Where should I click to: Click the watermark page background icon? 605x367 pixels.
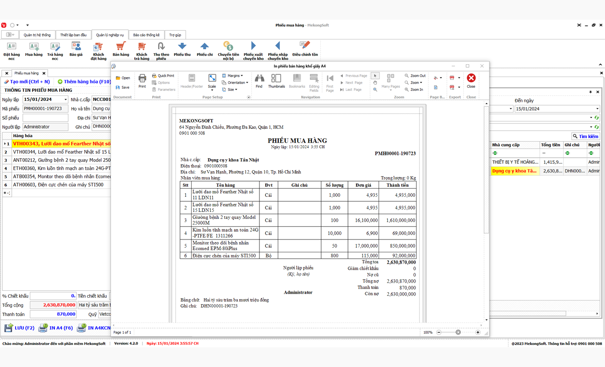pos(435,87)
